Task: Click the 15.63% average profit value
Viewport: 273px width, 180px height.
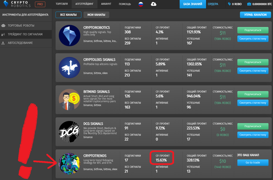Action: [x=161, y=160]
